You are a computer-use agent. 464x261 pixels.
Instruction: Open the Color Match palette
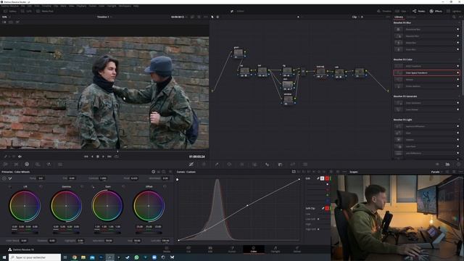point(16,165)
